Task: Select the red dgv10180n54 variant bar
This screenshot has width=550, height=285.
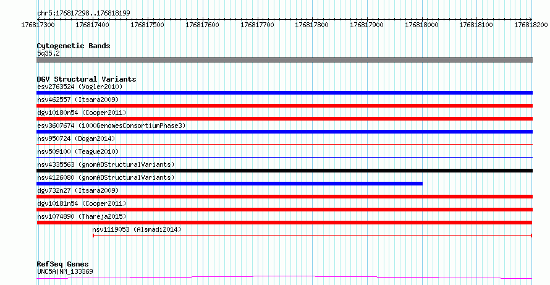Action: tap(284, 119)
